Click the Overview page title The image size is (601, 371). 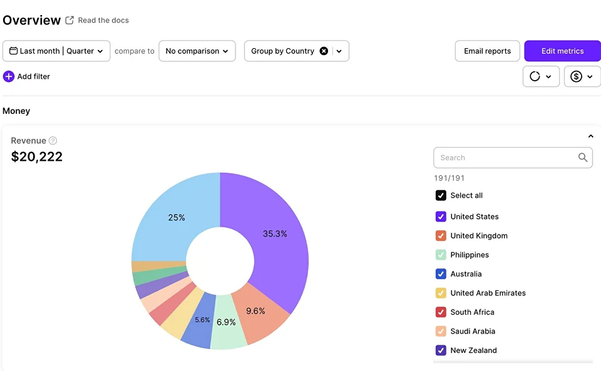click(32, 20)
